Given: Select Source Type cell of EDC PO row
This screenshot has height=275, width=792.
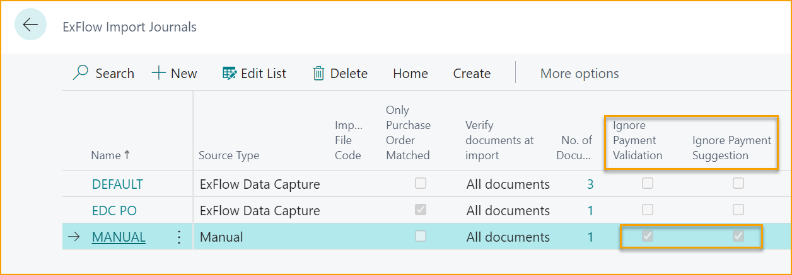Looking at the screenshot, I should [x=260, y=211].
